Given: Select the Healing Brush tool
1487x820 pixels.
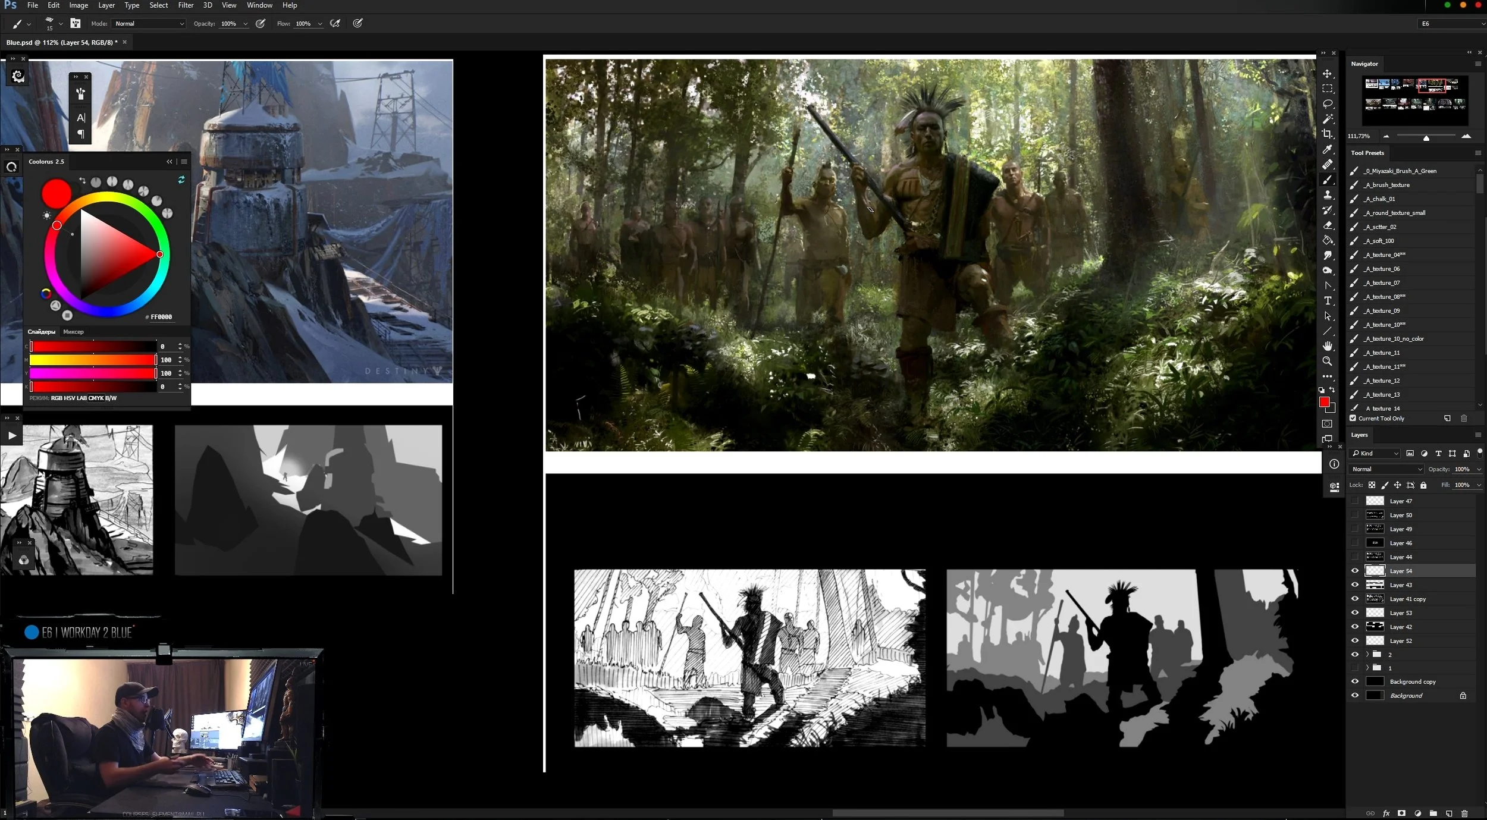Looking at the screenshot, I should [1327, 164].
